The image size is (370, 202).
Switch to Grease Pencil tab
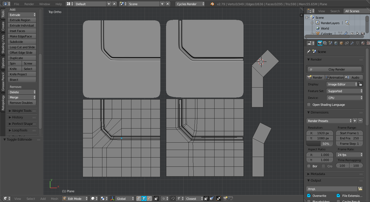tap(3, 81)
